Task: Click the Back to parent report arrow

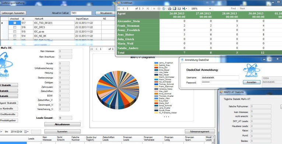Action: click(x=155, y=8)
